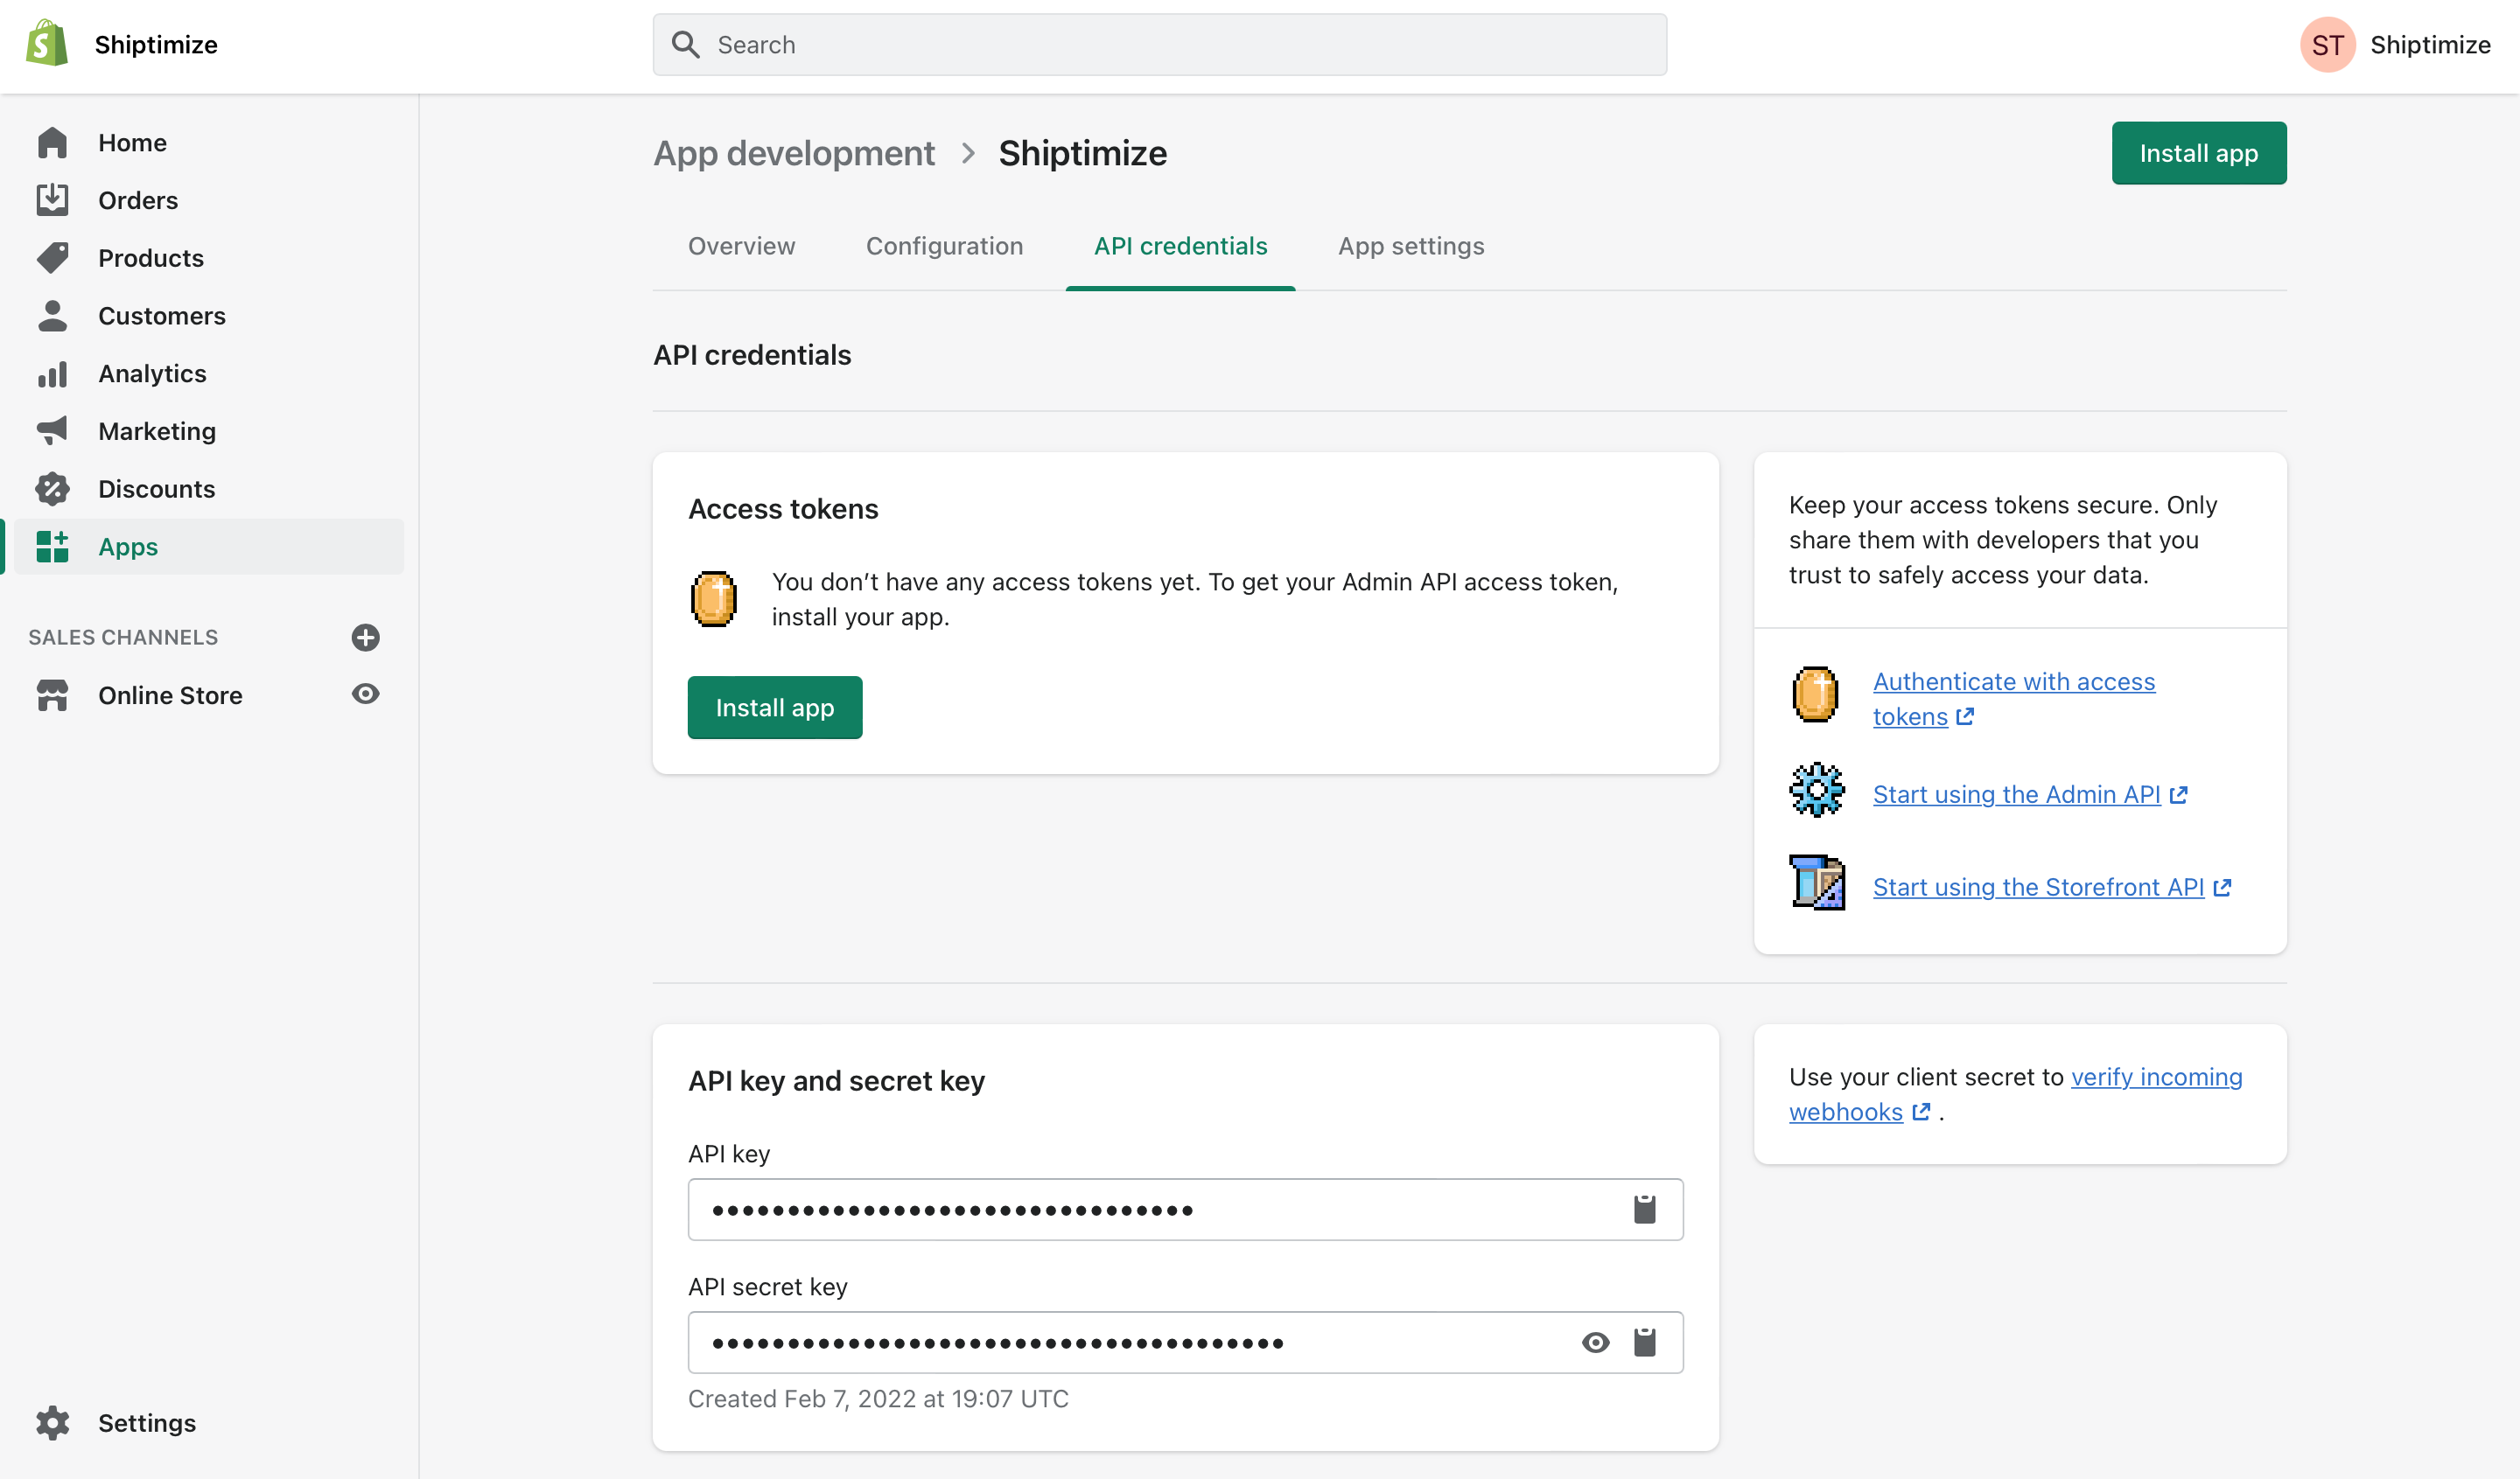Click the coin icon in Access tokens card
The width and height of the screenshot is (2520, 1479).
pos(714,600)
